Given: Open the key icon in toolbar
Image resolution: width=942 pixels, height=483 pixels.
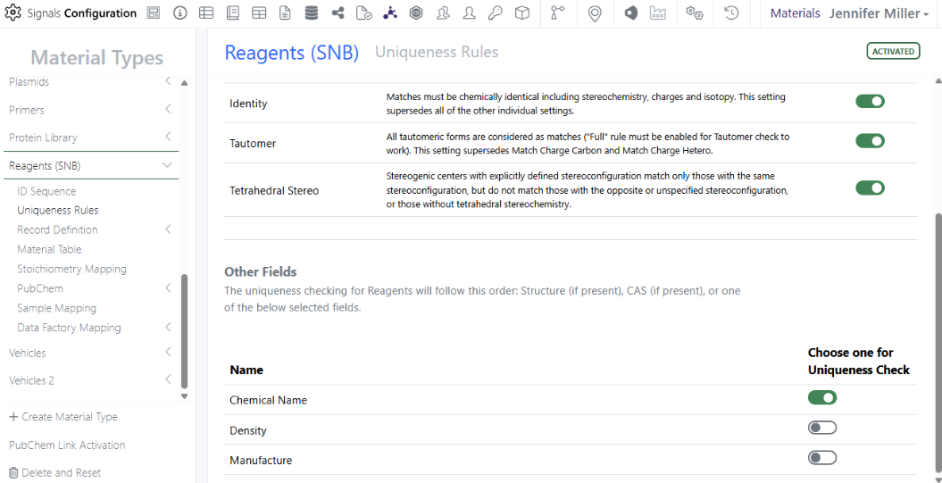Looking at the screenshot, I should (496, 13).
